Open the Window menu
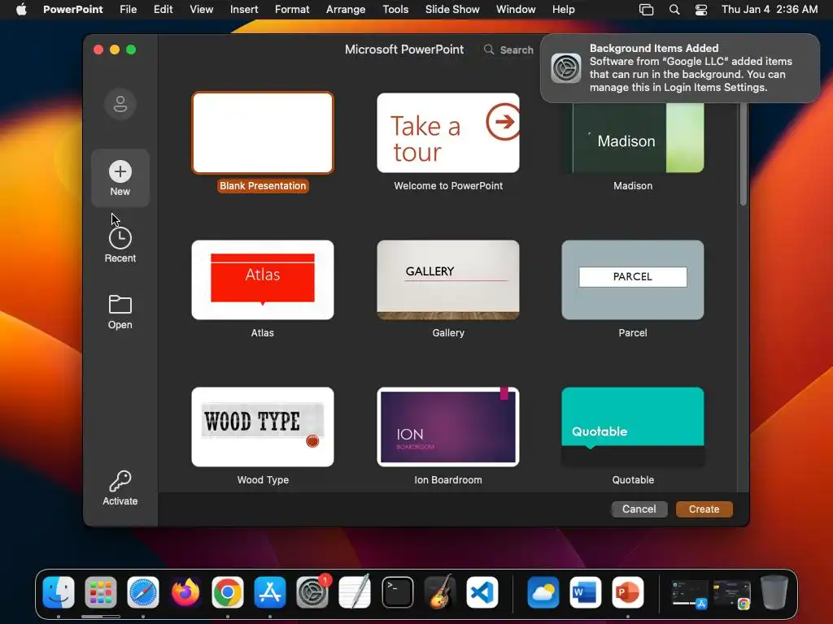The height and width of the screenshot is (624, 833). (516, 10)
